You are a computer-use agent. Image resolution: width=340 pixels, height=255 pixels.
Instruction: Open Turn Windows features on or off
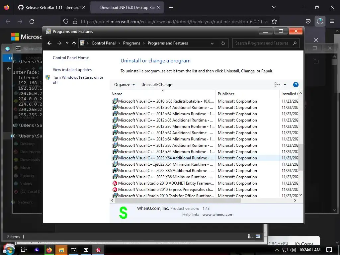tap(78, 80)
